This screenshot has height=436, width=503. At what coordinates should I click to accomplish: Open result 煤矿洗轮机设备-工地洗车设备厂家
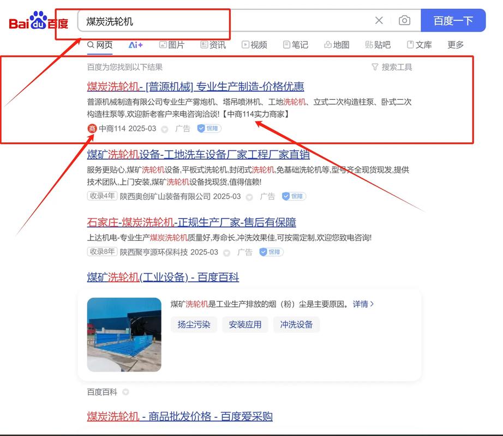click(x=198, y=154)
